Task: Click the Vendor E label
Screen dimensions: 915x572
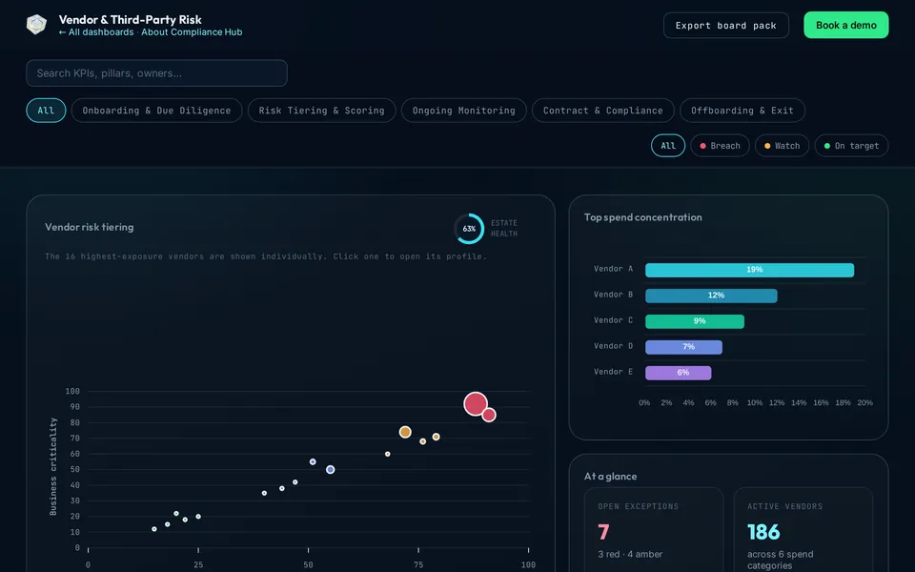Action: [613, 372]
